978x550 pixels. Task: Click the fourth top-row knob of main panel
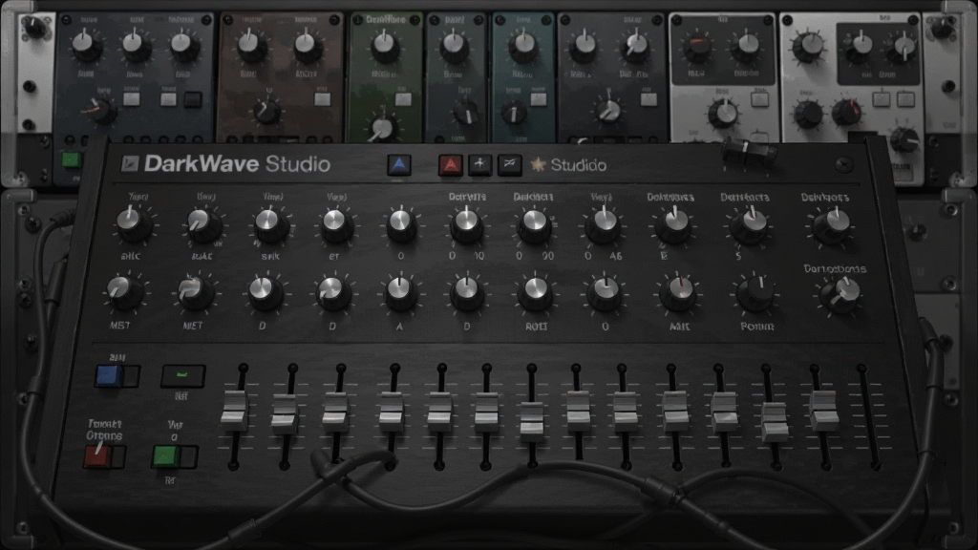(x=336, y=225)
